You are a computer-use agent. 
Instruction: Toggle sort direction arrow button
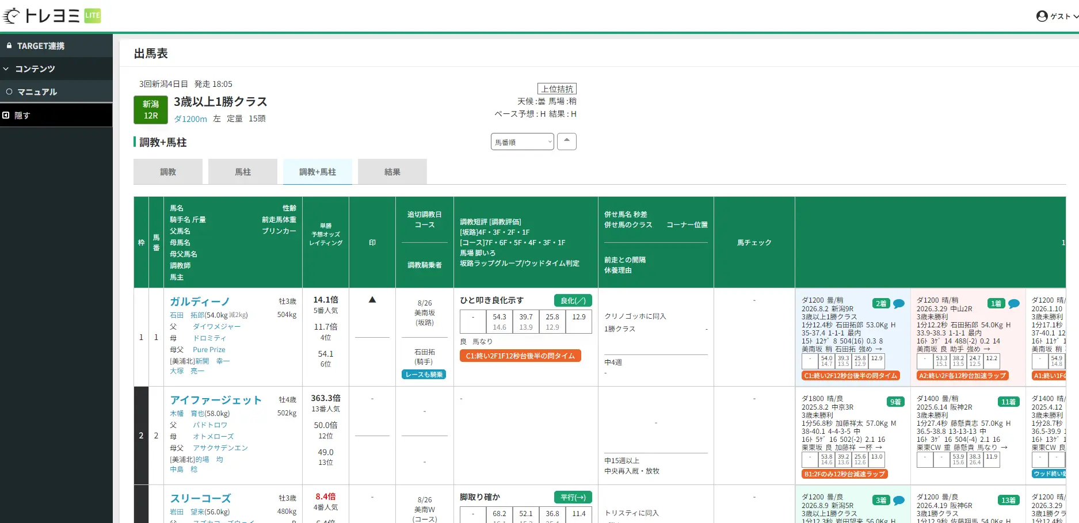click(x=567, y=142)
